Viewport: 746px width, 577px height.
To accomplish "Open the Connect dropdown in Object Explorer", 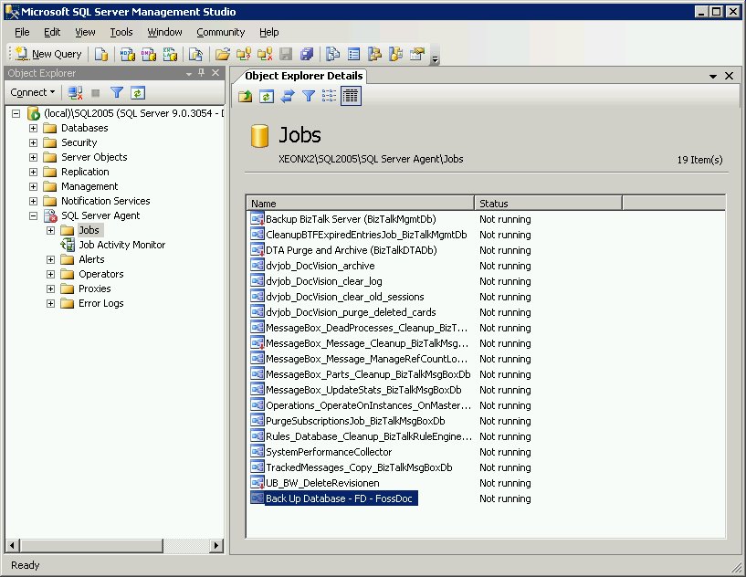I will pyautogui.click(x=32, y=93).
